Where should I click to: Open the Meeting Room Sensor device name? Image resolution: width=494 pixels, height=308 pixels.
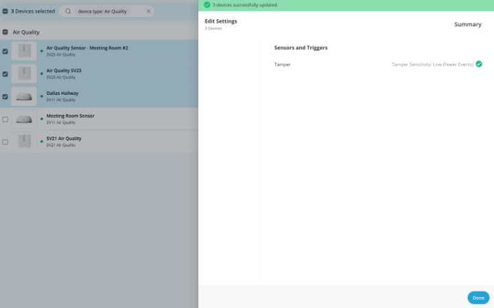pyautogui.click(x=70, y=115)
